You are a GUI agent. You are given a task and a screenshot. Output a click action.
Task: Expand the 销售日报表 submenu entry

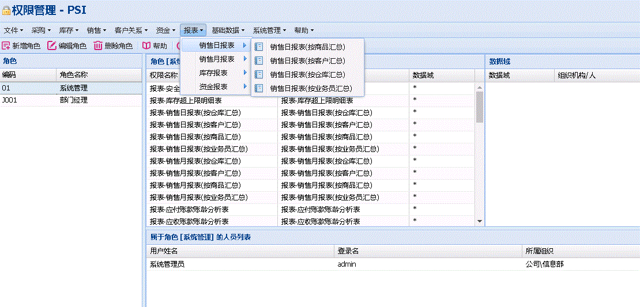[216, 46]
